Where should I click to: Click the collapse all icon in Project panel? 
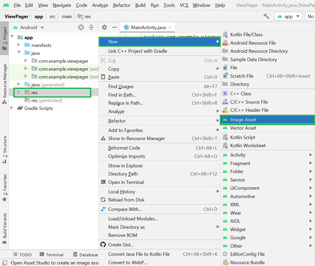(91, 27)
